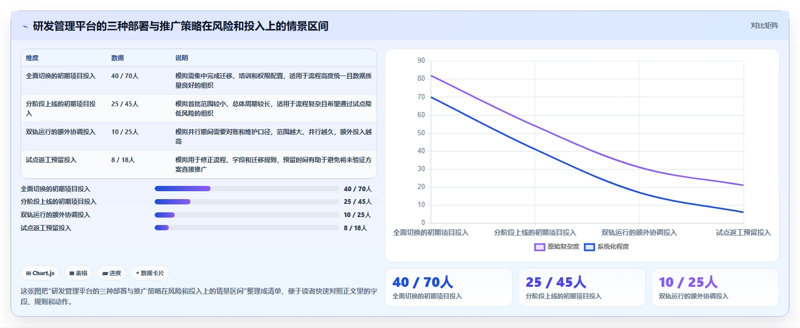Click the y-axis value 50

pos(421,133)
